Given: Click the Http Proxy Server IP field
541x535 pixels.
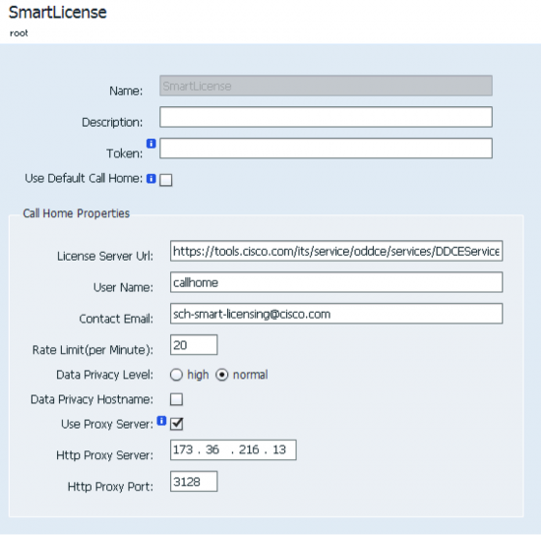Looking at the screenshot, I should (x=233, y=449).
